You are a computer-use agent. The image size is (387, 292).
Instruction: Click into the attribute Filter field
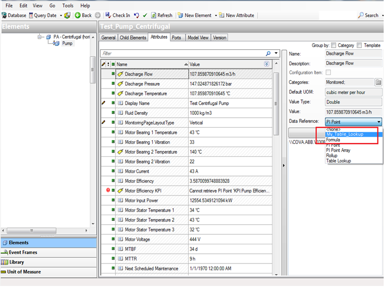click(x=183, y=53)
